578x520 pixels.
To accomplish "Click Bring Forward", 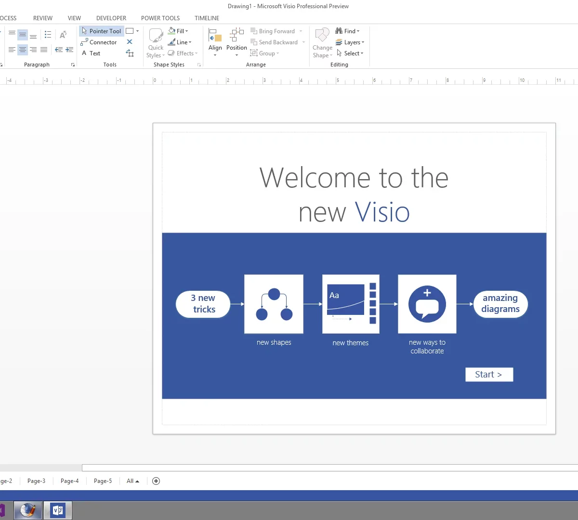I will click(x=273, y=31).
